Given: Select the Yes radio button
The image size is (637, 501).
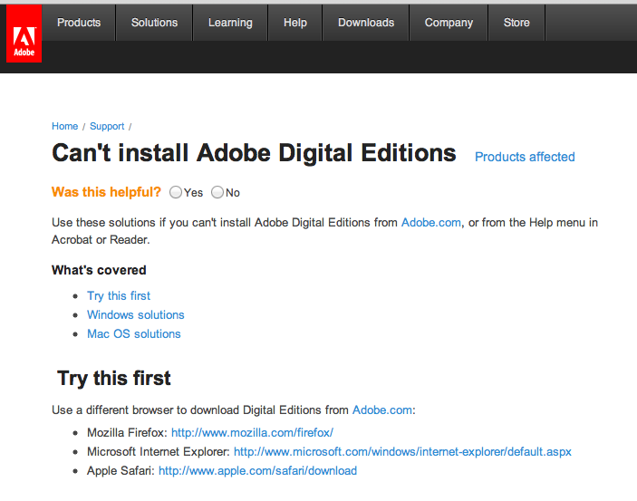Looking at the screenshot, I should [176, 192].
